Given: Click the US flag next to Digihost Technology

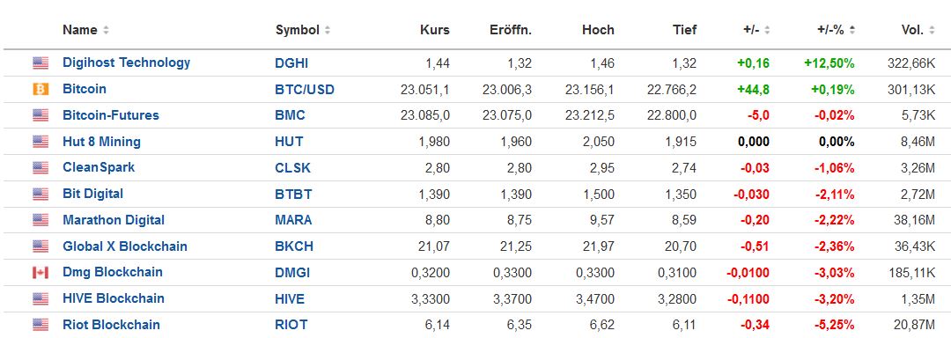Looking at the screenshot, I should coord(40,63).
